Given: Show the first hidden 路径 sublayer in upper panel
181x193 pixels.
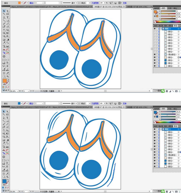Looking at the screenshot, I should [155, 32].
